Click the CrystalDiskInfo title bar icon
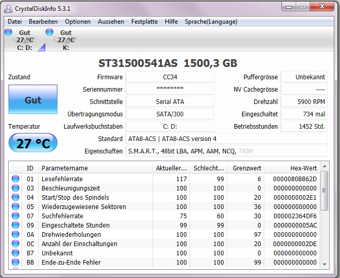Viewport: 340px width, 278px height. pyautogui.click(x=8, y=9)
